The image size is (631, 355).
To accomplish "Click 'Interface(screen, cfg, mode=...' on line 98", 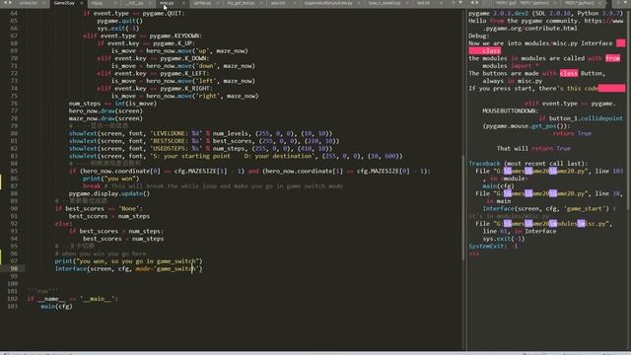I will tap(129, 269).
